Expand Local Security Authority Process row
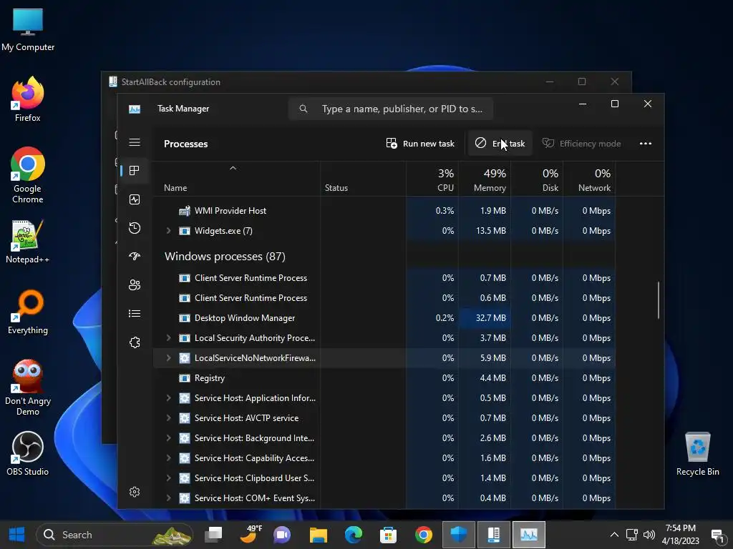This screenshot has height=549, width=733. 168,338
